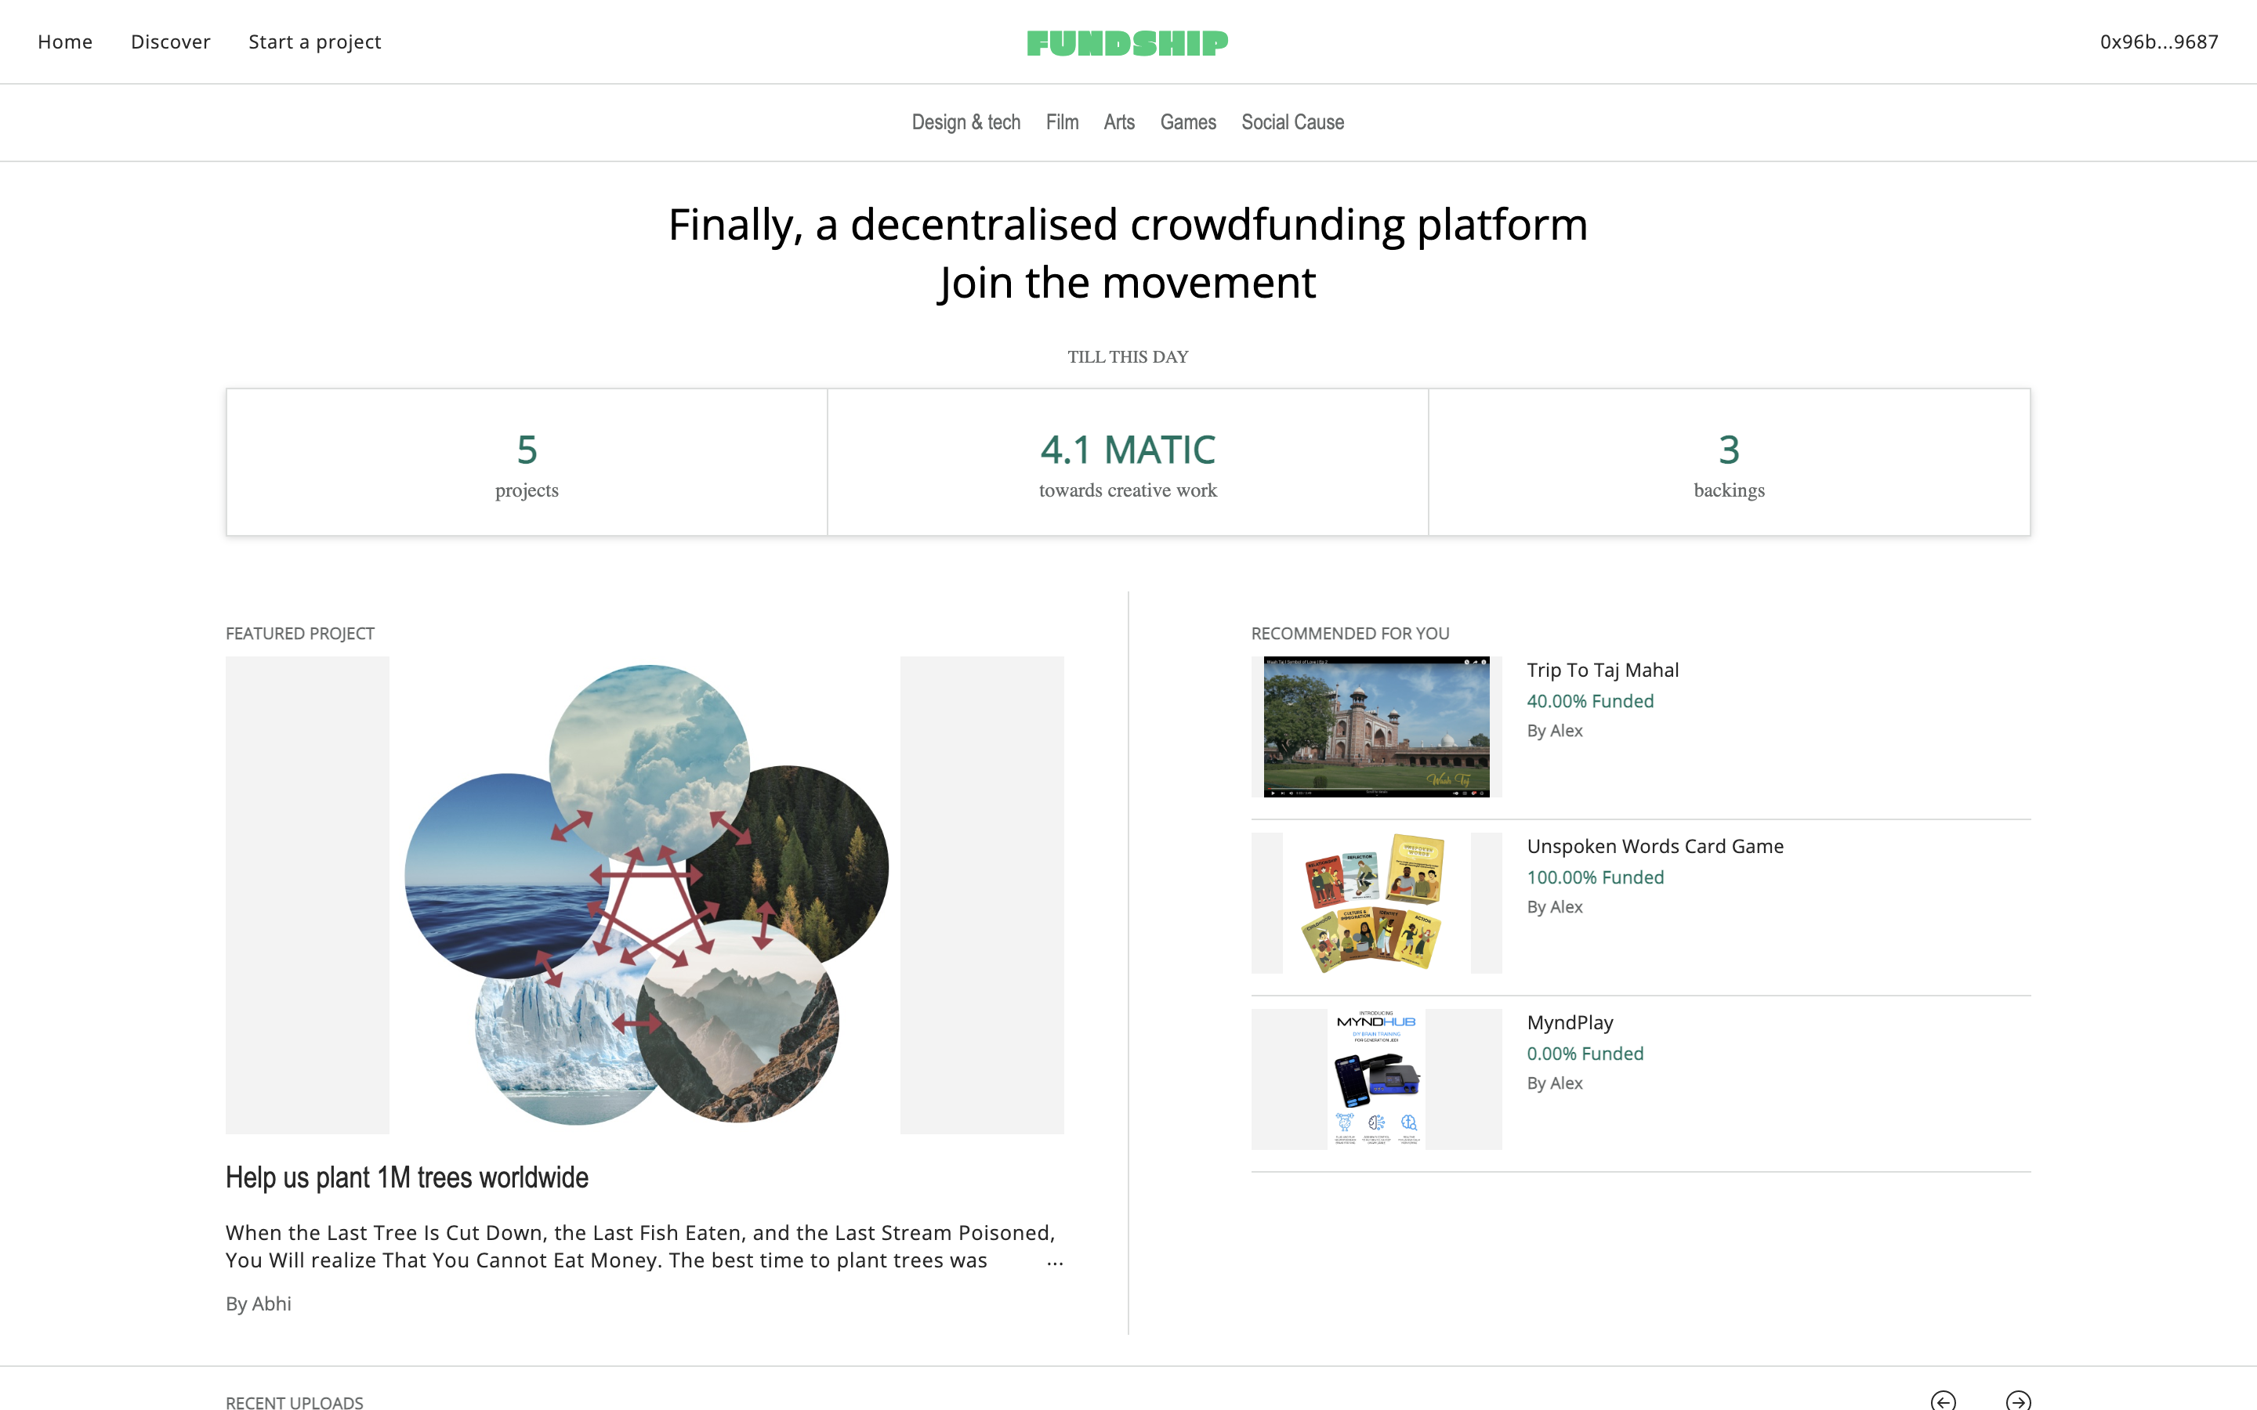Select the Film category
Image resolution: width=2257 pixels, height=1410 pixels.
click(x=1061, y=122)
